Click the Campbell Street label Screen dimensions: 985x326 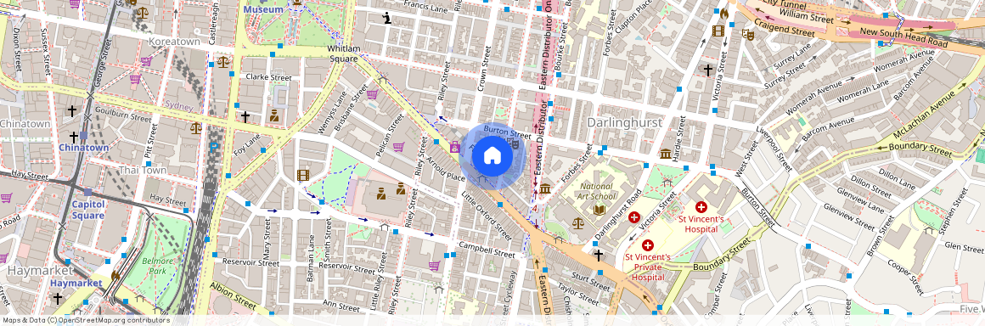487,250
